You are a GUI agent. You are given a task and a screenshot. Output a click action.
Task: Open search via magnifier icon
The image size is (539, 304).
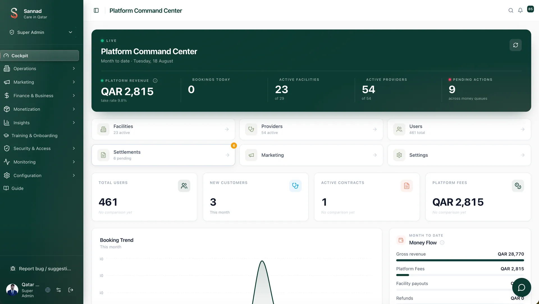pos(511,10)
